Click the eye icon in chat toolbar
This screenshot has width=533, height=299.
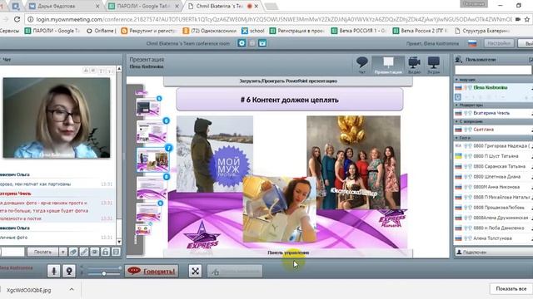coord(94,252)
